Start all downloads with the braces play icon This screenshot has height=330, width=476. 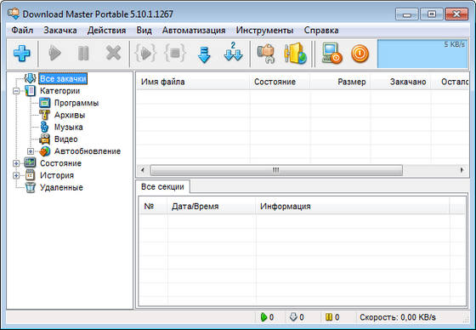[145, 54]
